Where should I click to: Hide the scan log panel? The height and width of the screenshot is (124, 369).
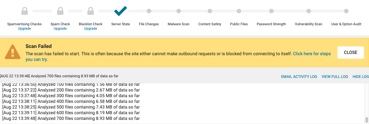click(360, 77)
